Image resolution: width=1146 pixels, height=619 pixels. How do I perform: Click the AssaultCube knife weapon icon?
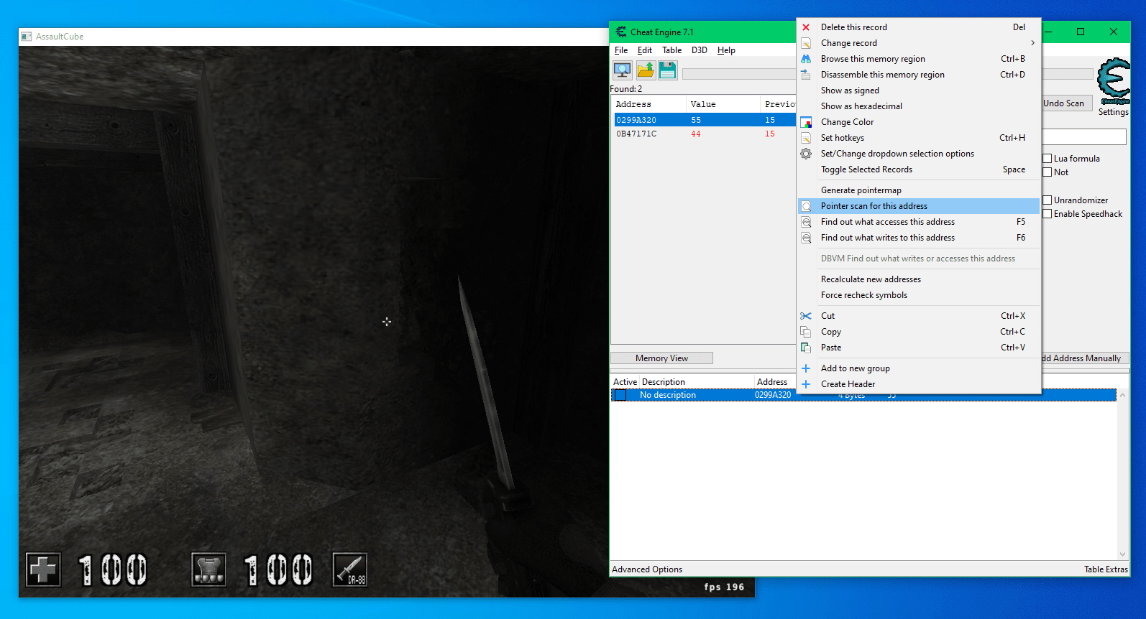tap(350, 569)
